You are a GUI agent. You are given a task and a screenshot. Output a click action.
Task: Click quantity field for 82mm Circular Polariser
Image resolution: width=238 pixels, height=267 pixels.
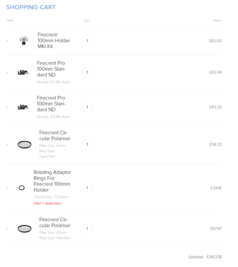[x=87, y=229]
